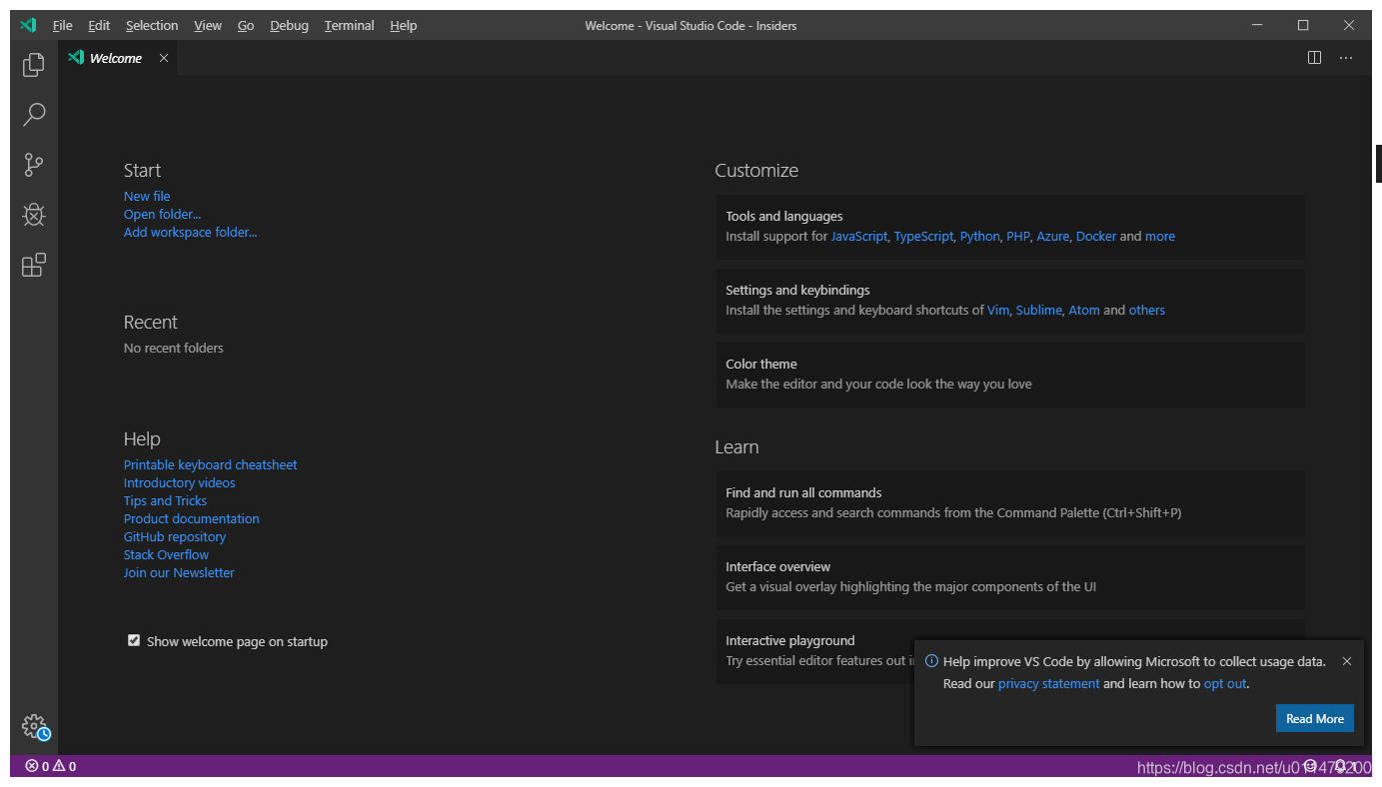The image size is (1382, 787).
Task: Open the Terminal menu
Action: [x=349, y=25]
